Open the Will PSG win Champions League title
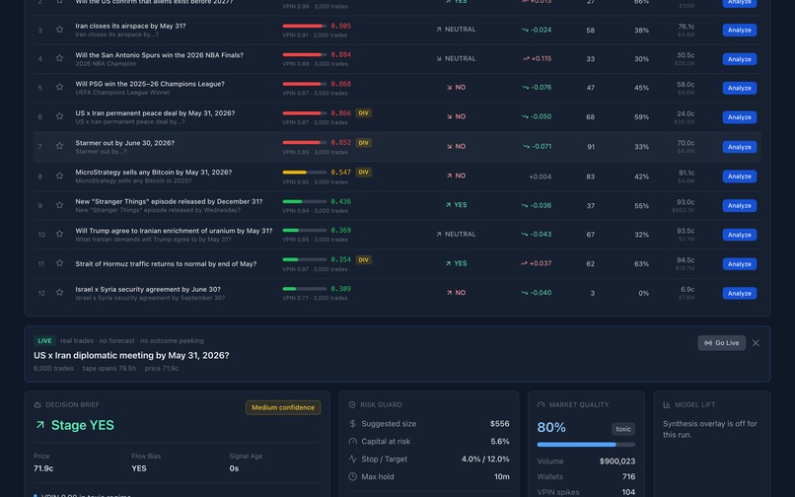Viewport: 795px width, 497px height. point(150,84)
